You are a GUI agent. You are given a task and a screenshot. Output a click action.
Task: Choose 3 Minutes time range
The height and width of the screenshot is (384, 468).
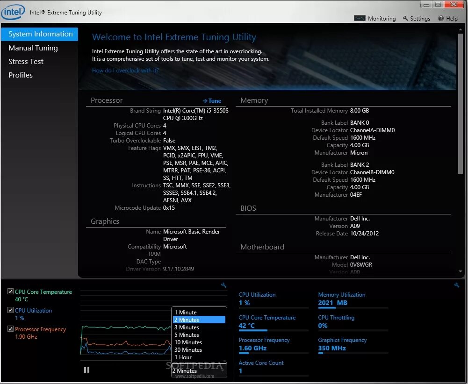tap(199, 327)
